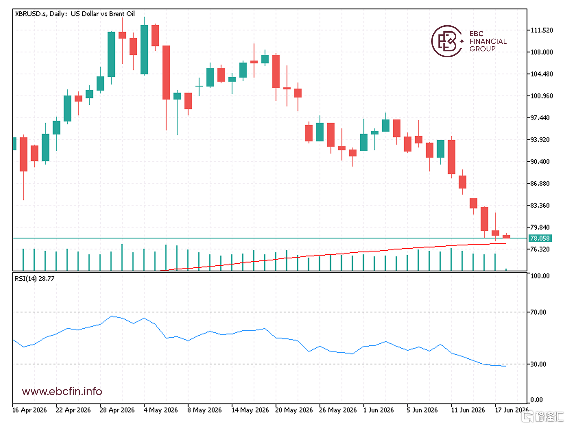Select the 76.320 price axis label

[x=540, y=249]
